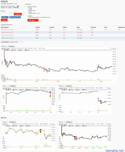Open the day timeframe dropdown above daily chart
Image resolution: width=125 pixels, height=152 pixels.
pyautogui.click(x=6, y=86)
